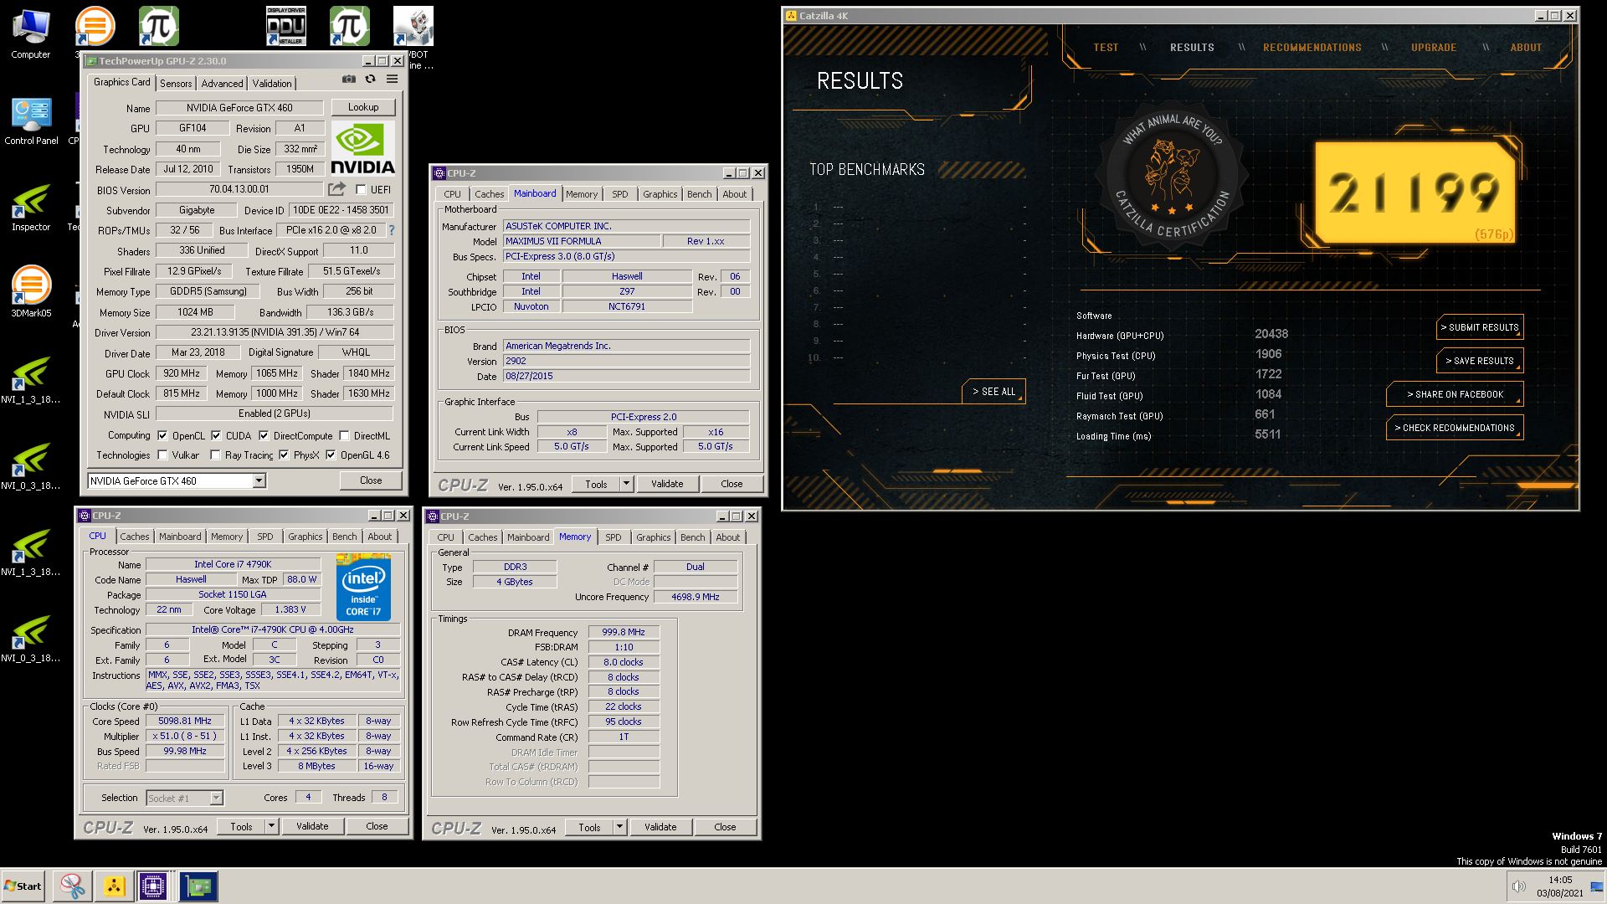The image size is (1607, 904).
Task: Click the Catzilla yellow taskbar icon
Action: [x=114, y=886]
